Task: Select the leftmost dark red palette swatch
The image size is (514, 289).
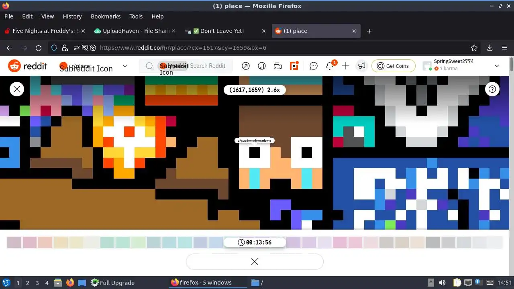Action: click(14, 242)
